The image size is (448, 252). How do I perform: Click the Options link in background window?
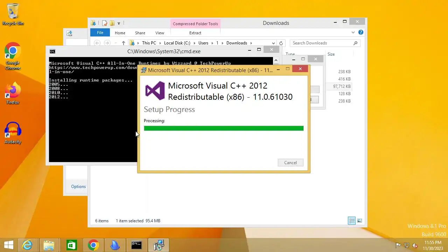point(78,187)
